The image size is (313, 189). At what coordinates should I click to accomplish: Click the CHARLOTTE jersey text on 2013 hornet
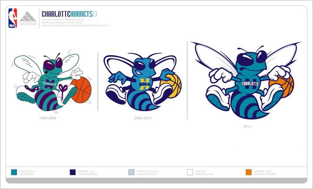click(250, 84)
